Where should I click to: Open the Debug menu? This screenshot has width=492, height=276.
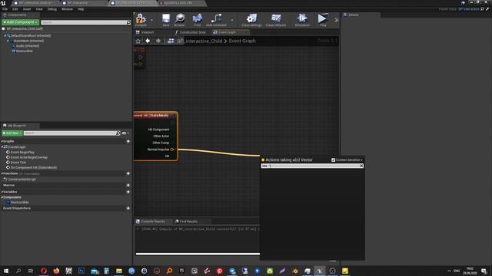pos(52,9)
